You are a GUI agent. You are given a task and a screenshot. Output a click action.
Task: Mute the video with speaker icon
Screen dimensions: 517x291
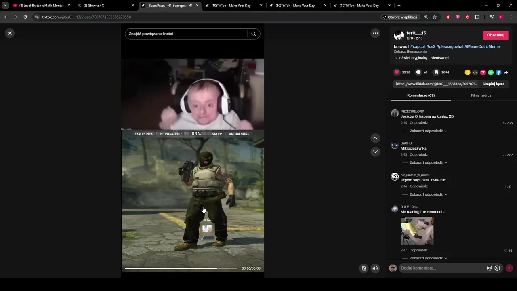click(375, 268)
